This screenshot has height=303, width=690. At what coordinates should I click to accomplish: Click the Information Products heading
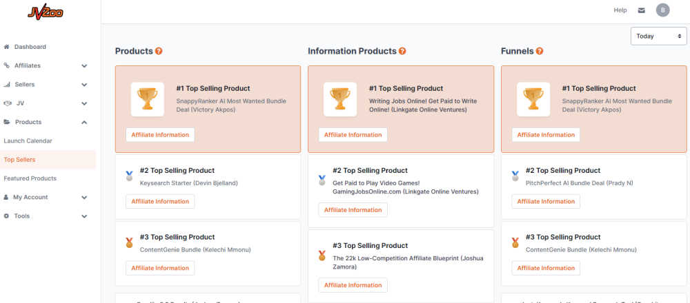pos(352,51)
